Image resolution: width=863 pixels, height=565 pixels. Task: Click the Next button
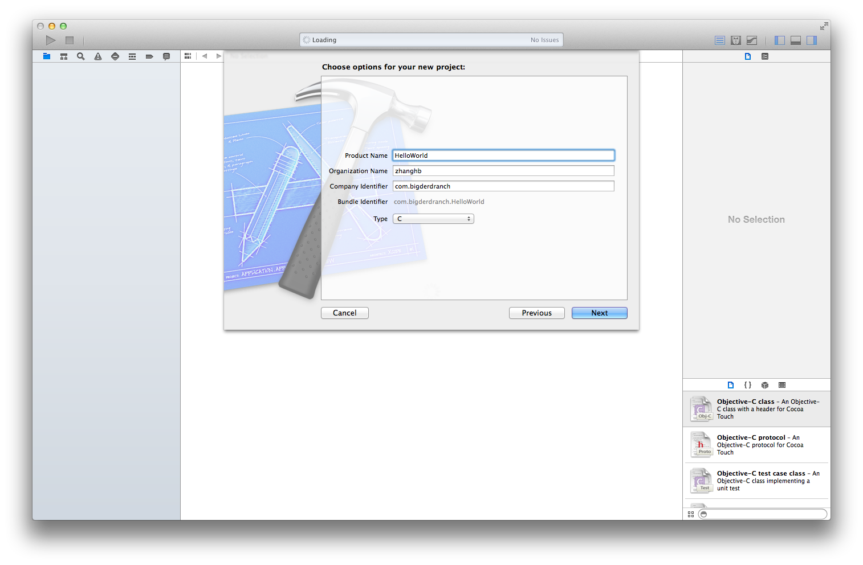[x=600, y=313]
